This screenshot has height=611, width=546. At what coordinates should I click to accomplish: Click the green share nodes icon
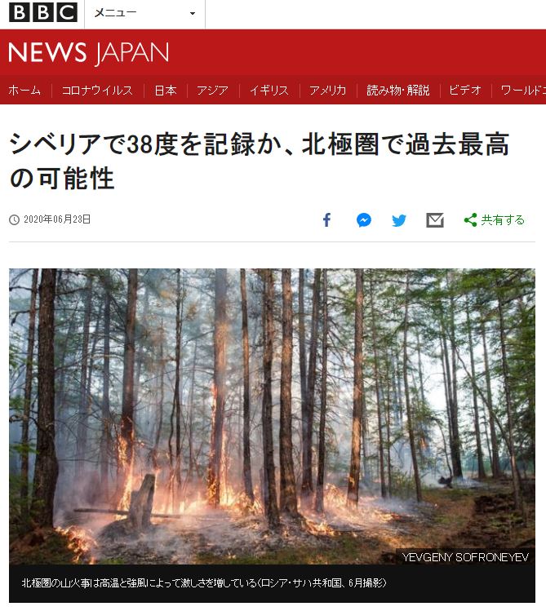tap(470, 220)
